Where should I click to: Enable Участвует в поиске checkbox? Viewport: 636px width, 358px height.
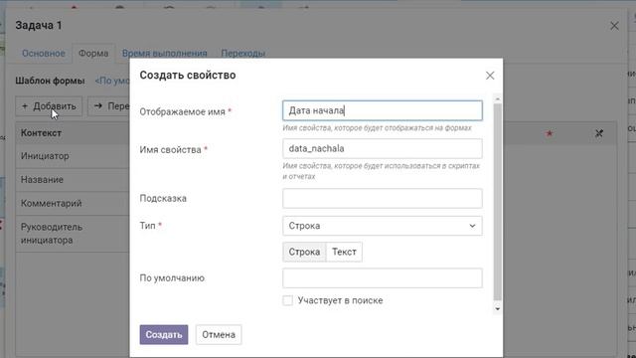tap(287, 300)
